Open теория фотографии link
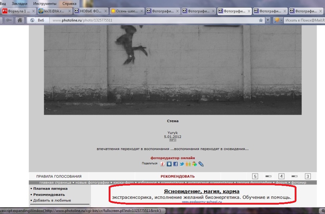 pos(254,183)
